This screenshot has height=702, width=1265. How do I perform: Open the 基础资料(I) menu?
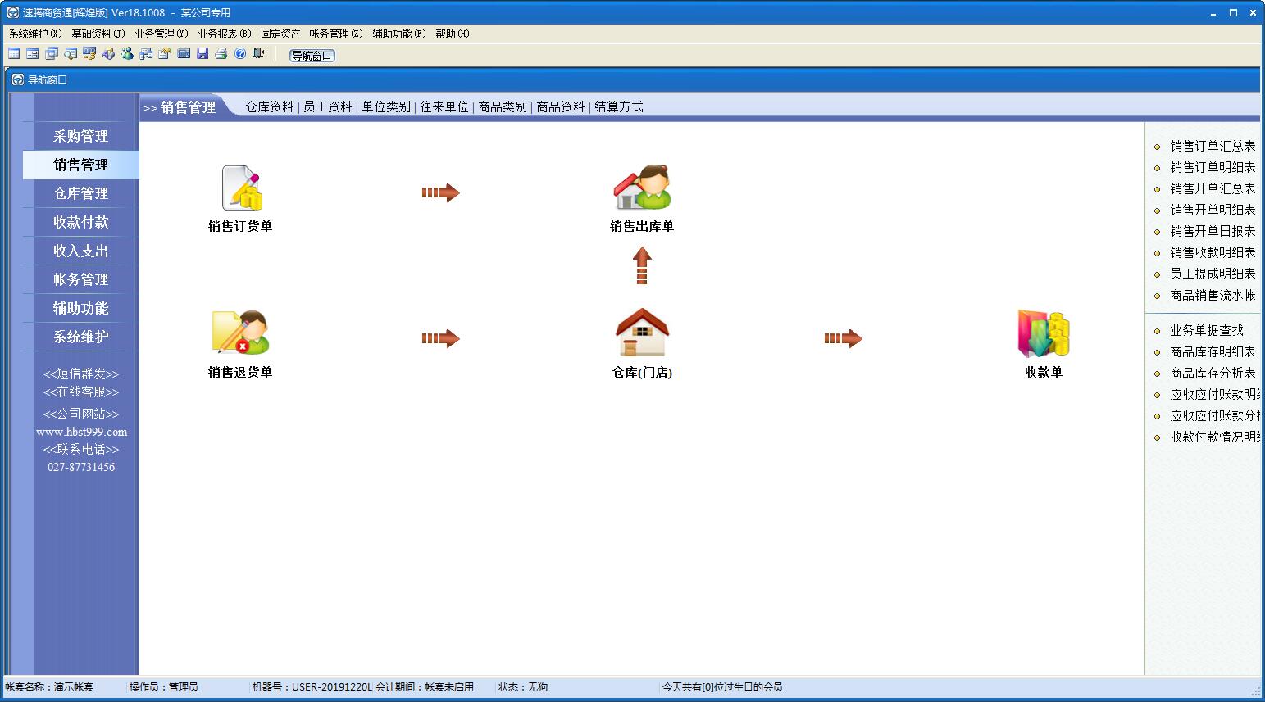98,34
